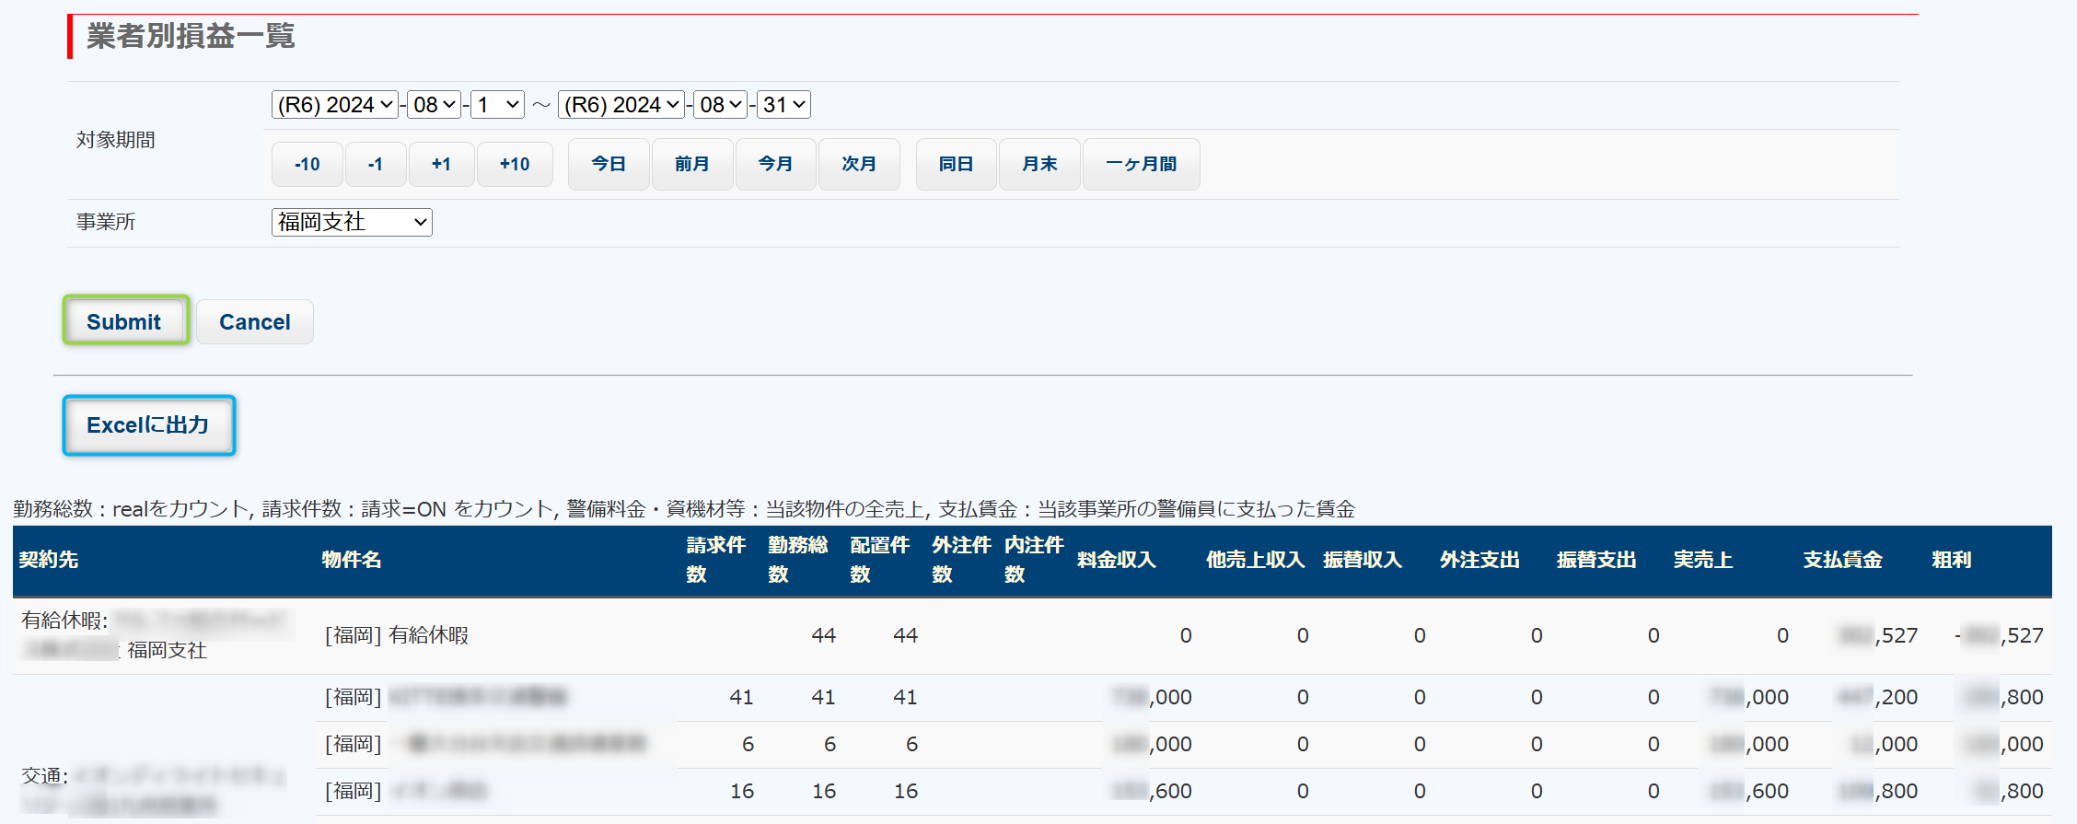Viewport: 2077px width, 824px height.
Task: Export results with Excelに出力
Action: point(148,425)
